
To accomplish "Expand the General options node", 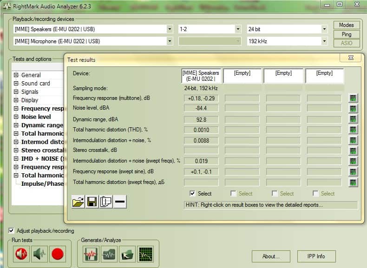I will coord(16,75).
